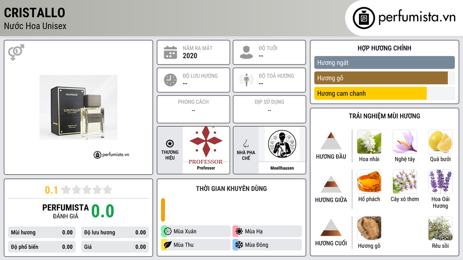Click the Mùa Thu leaf icon
Screen dimensions: 463x260
pos(167,245)
